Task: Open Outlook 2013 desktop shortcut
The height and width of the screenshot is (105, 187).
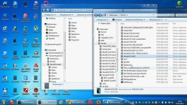Action: [5, 67]
